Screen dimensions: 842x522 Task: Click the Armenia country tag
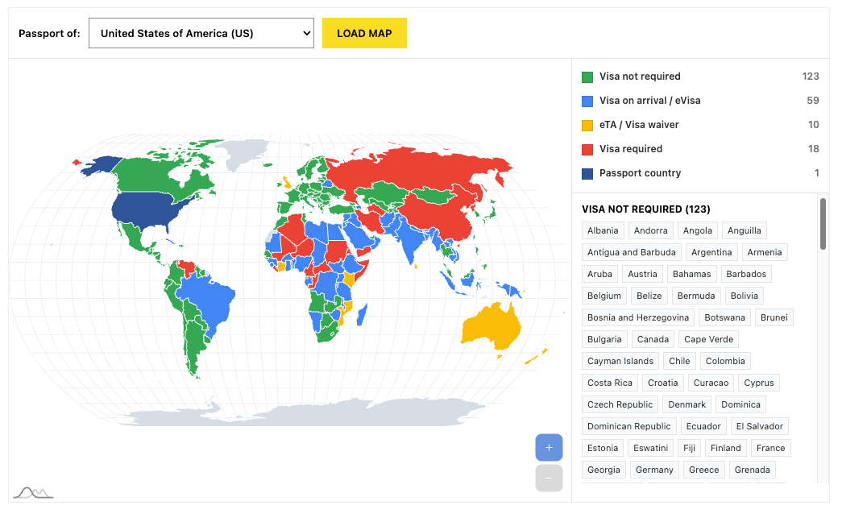[765, 252]
